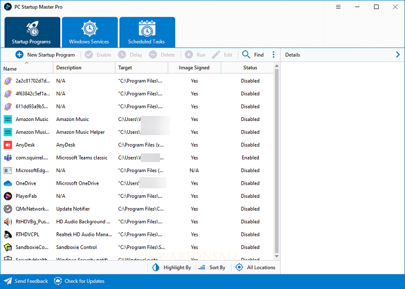
Task: Click the SandboxieControl icon
Action: pyautogui.click(x=8, y=247)
